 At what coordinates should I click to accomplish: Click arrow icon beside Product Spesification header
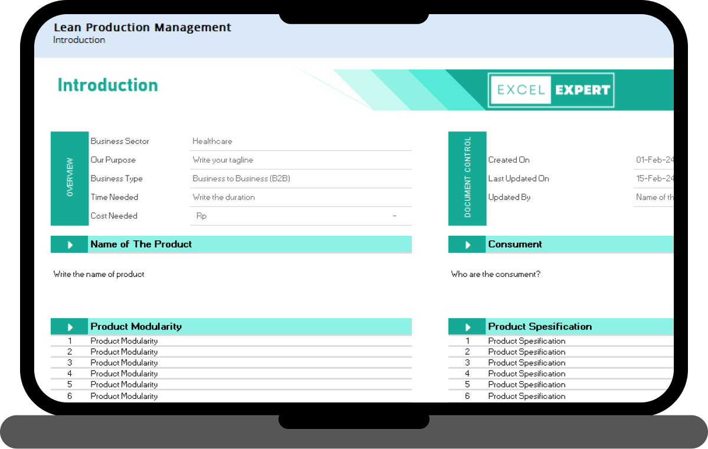[467, 327]
